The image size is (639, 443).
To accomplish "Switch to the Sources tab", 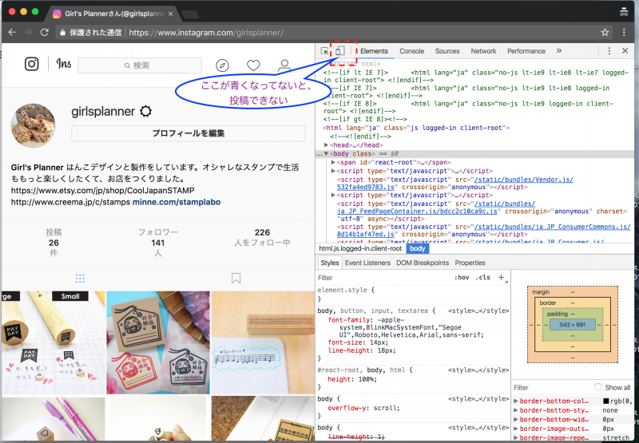I will point(447,51).
